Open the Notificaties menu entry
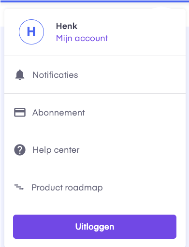Viewport: 189px width, 247px height. (x=95, y=75)
